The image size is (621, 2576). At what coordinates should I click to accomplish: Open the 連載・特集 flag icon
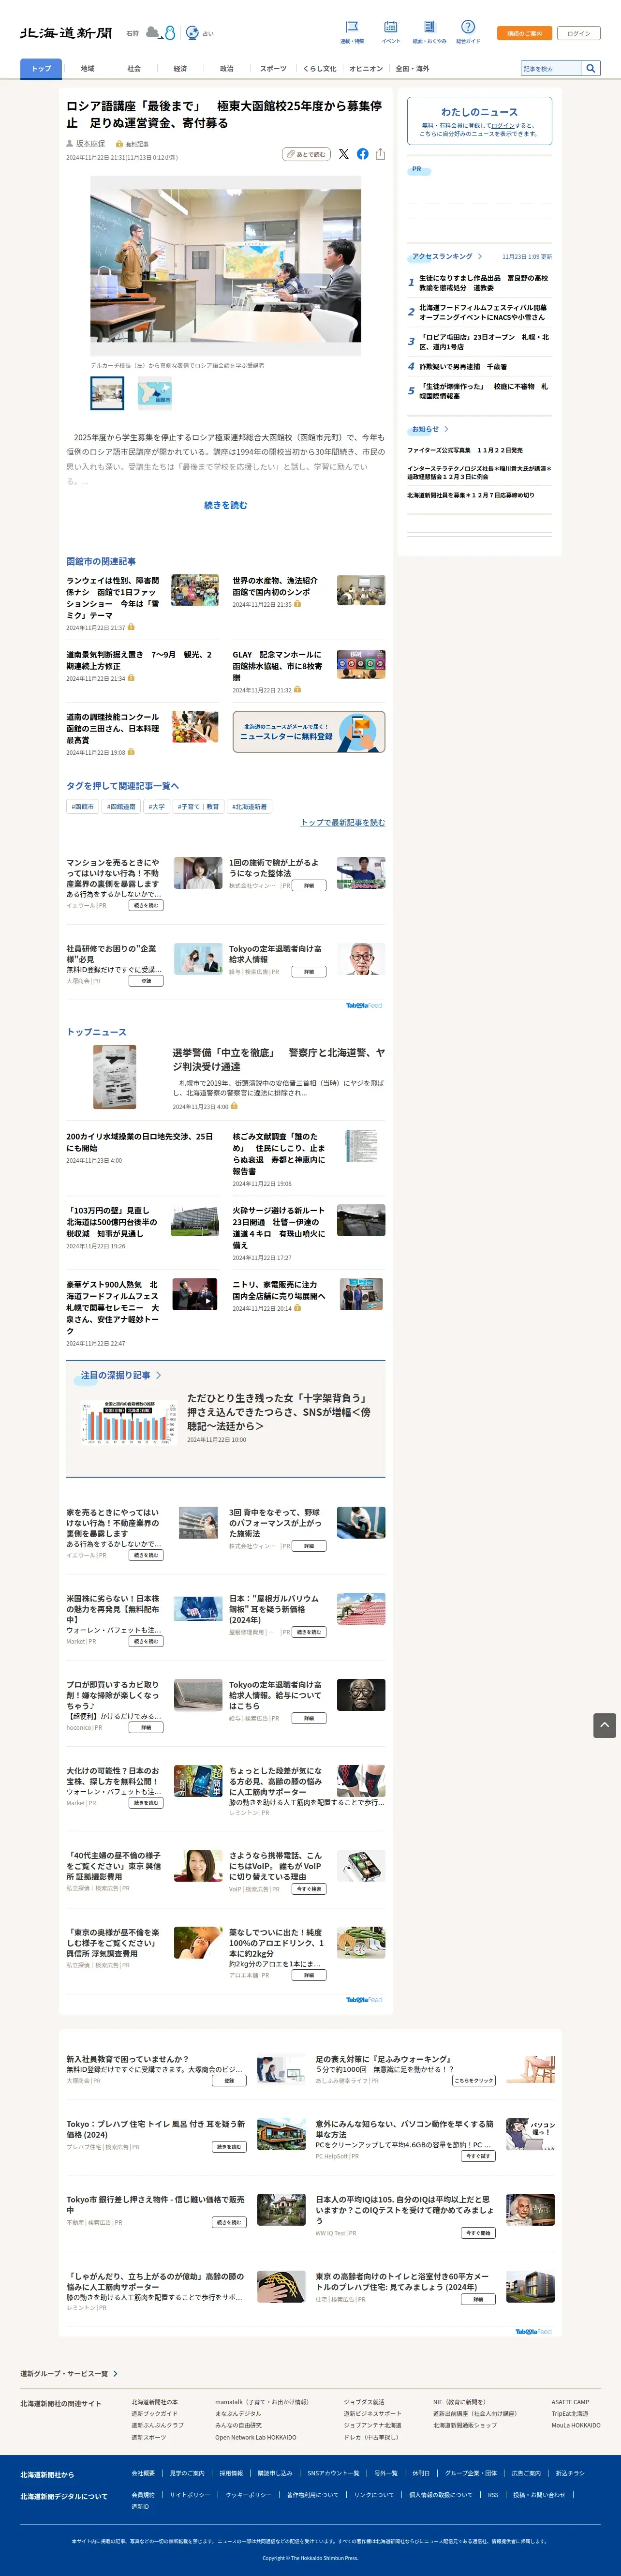[x=352, y=27]
